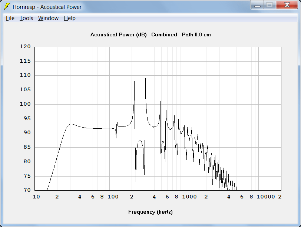Click the Hornresp lightning bolt title icon

pos(7,7)
